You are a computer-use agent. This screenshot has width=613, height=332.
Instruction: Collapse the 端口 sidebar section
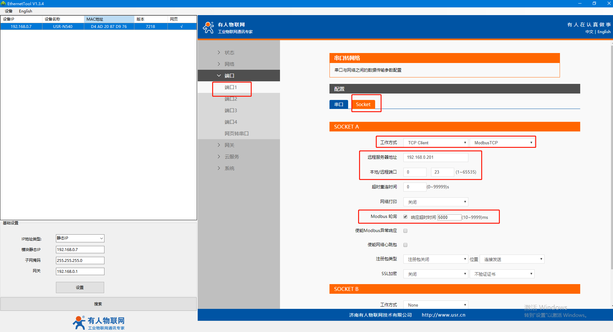pyautogui.click(x=219, y=76)
